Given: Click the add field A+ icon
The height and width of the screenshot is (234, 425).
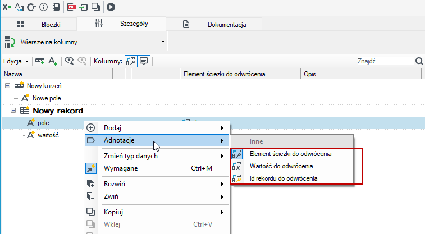Looking at the screenshot, I should pyautogui.click(x=53, y=61).
